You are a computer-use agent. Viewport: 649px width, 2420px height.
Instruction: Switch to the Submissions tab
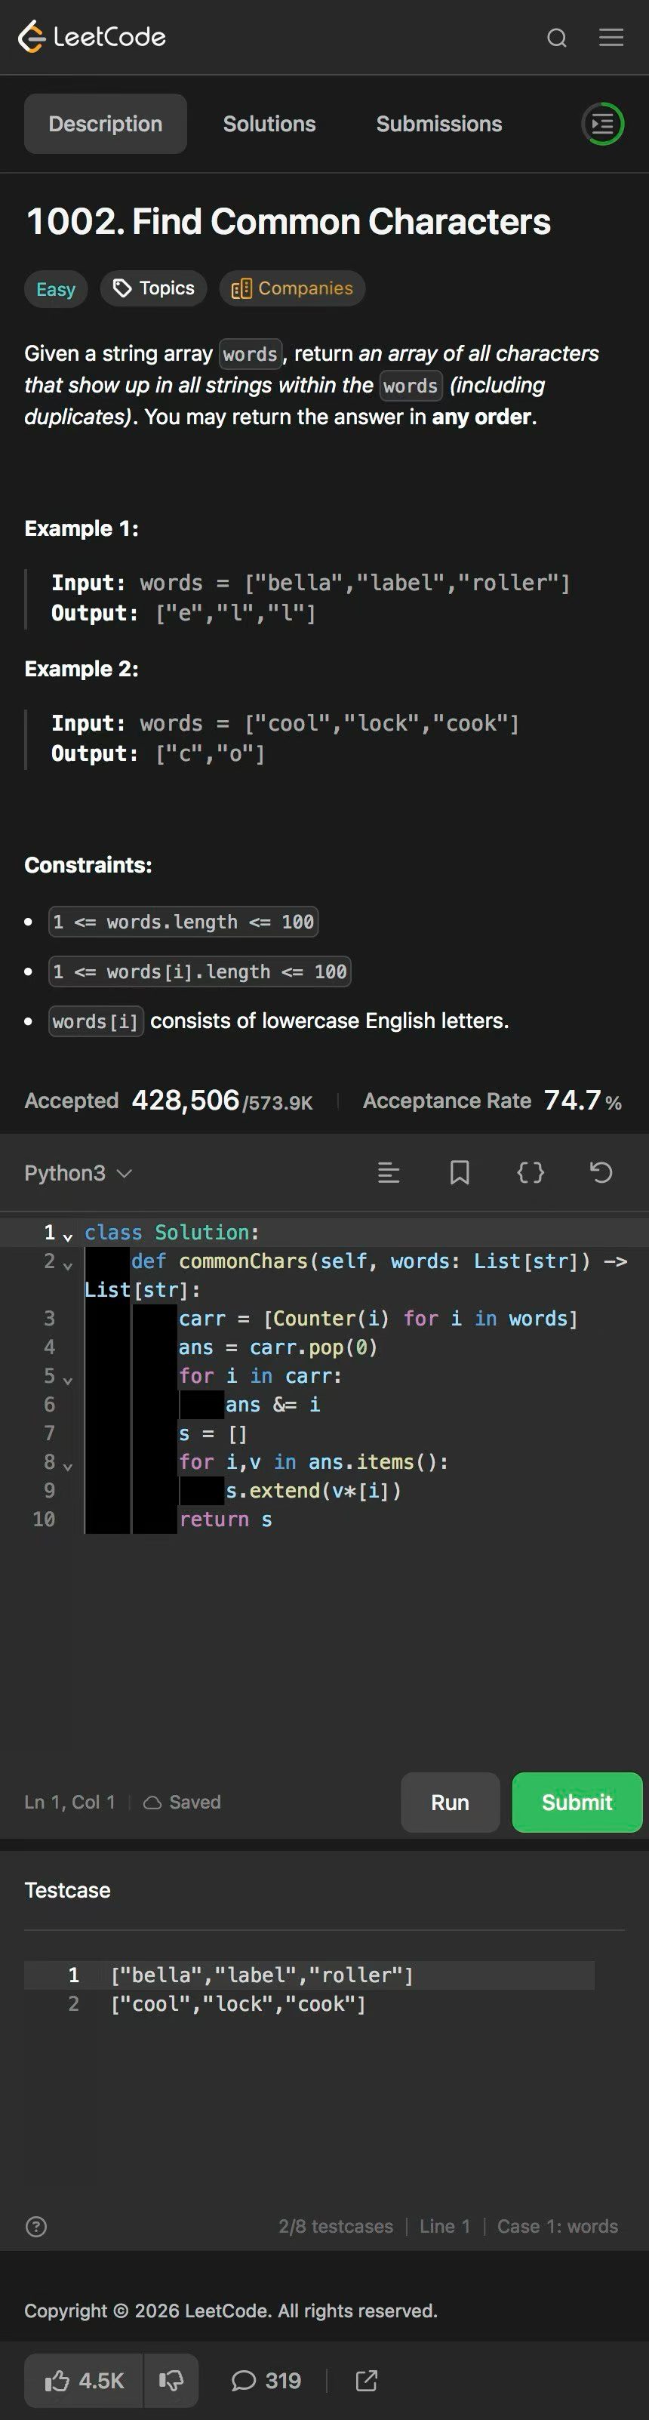click(x=438, y=123)
